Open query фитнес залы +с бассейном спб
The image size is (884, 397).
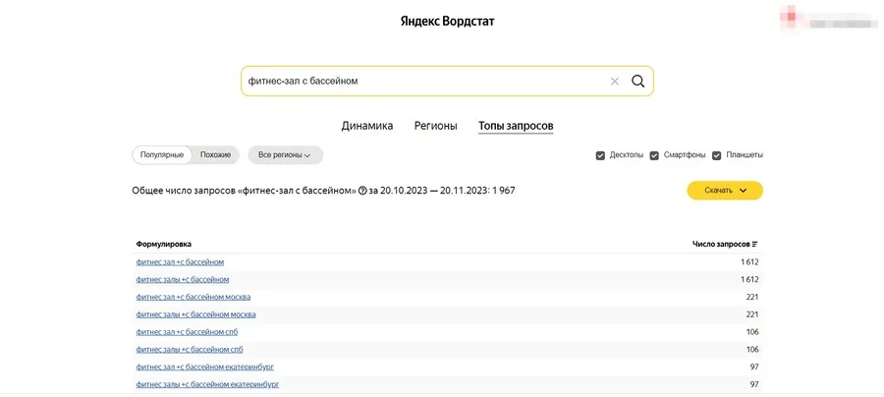point(190,350)
